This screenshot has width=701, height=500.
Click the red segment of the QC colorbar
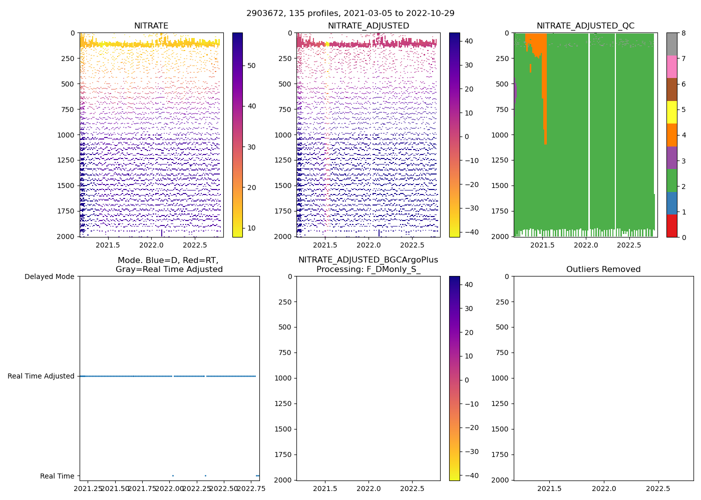pyautogui.click(x=671, y=226)
